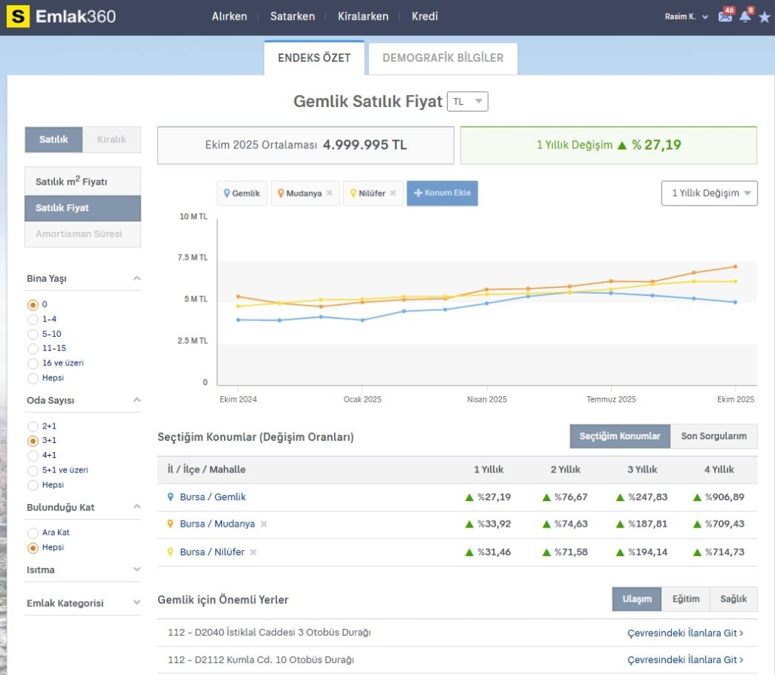
Task: Delete Bursa / Nilüfer table row
Action: pos(254,552)
